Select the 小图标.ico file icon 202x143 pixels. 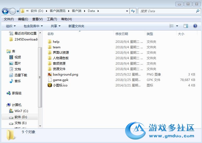click(x=50, y=85)
